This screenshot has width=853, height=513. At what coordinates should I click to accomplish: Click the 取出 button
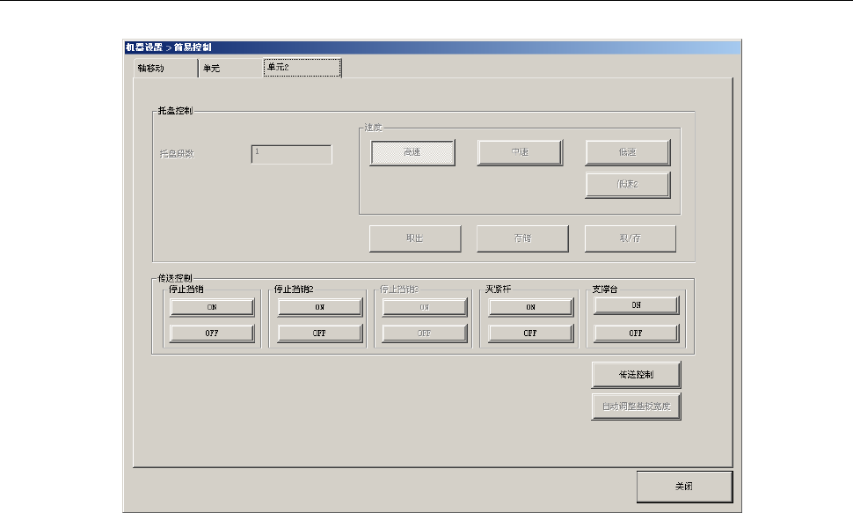[x=414, y=238]
